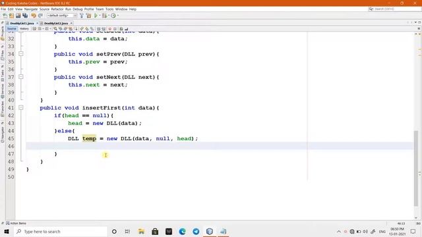Click the editor vertical scrollbar thumb
This screenshot has width=422, height=237.
click(416, 169)
